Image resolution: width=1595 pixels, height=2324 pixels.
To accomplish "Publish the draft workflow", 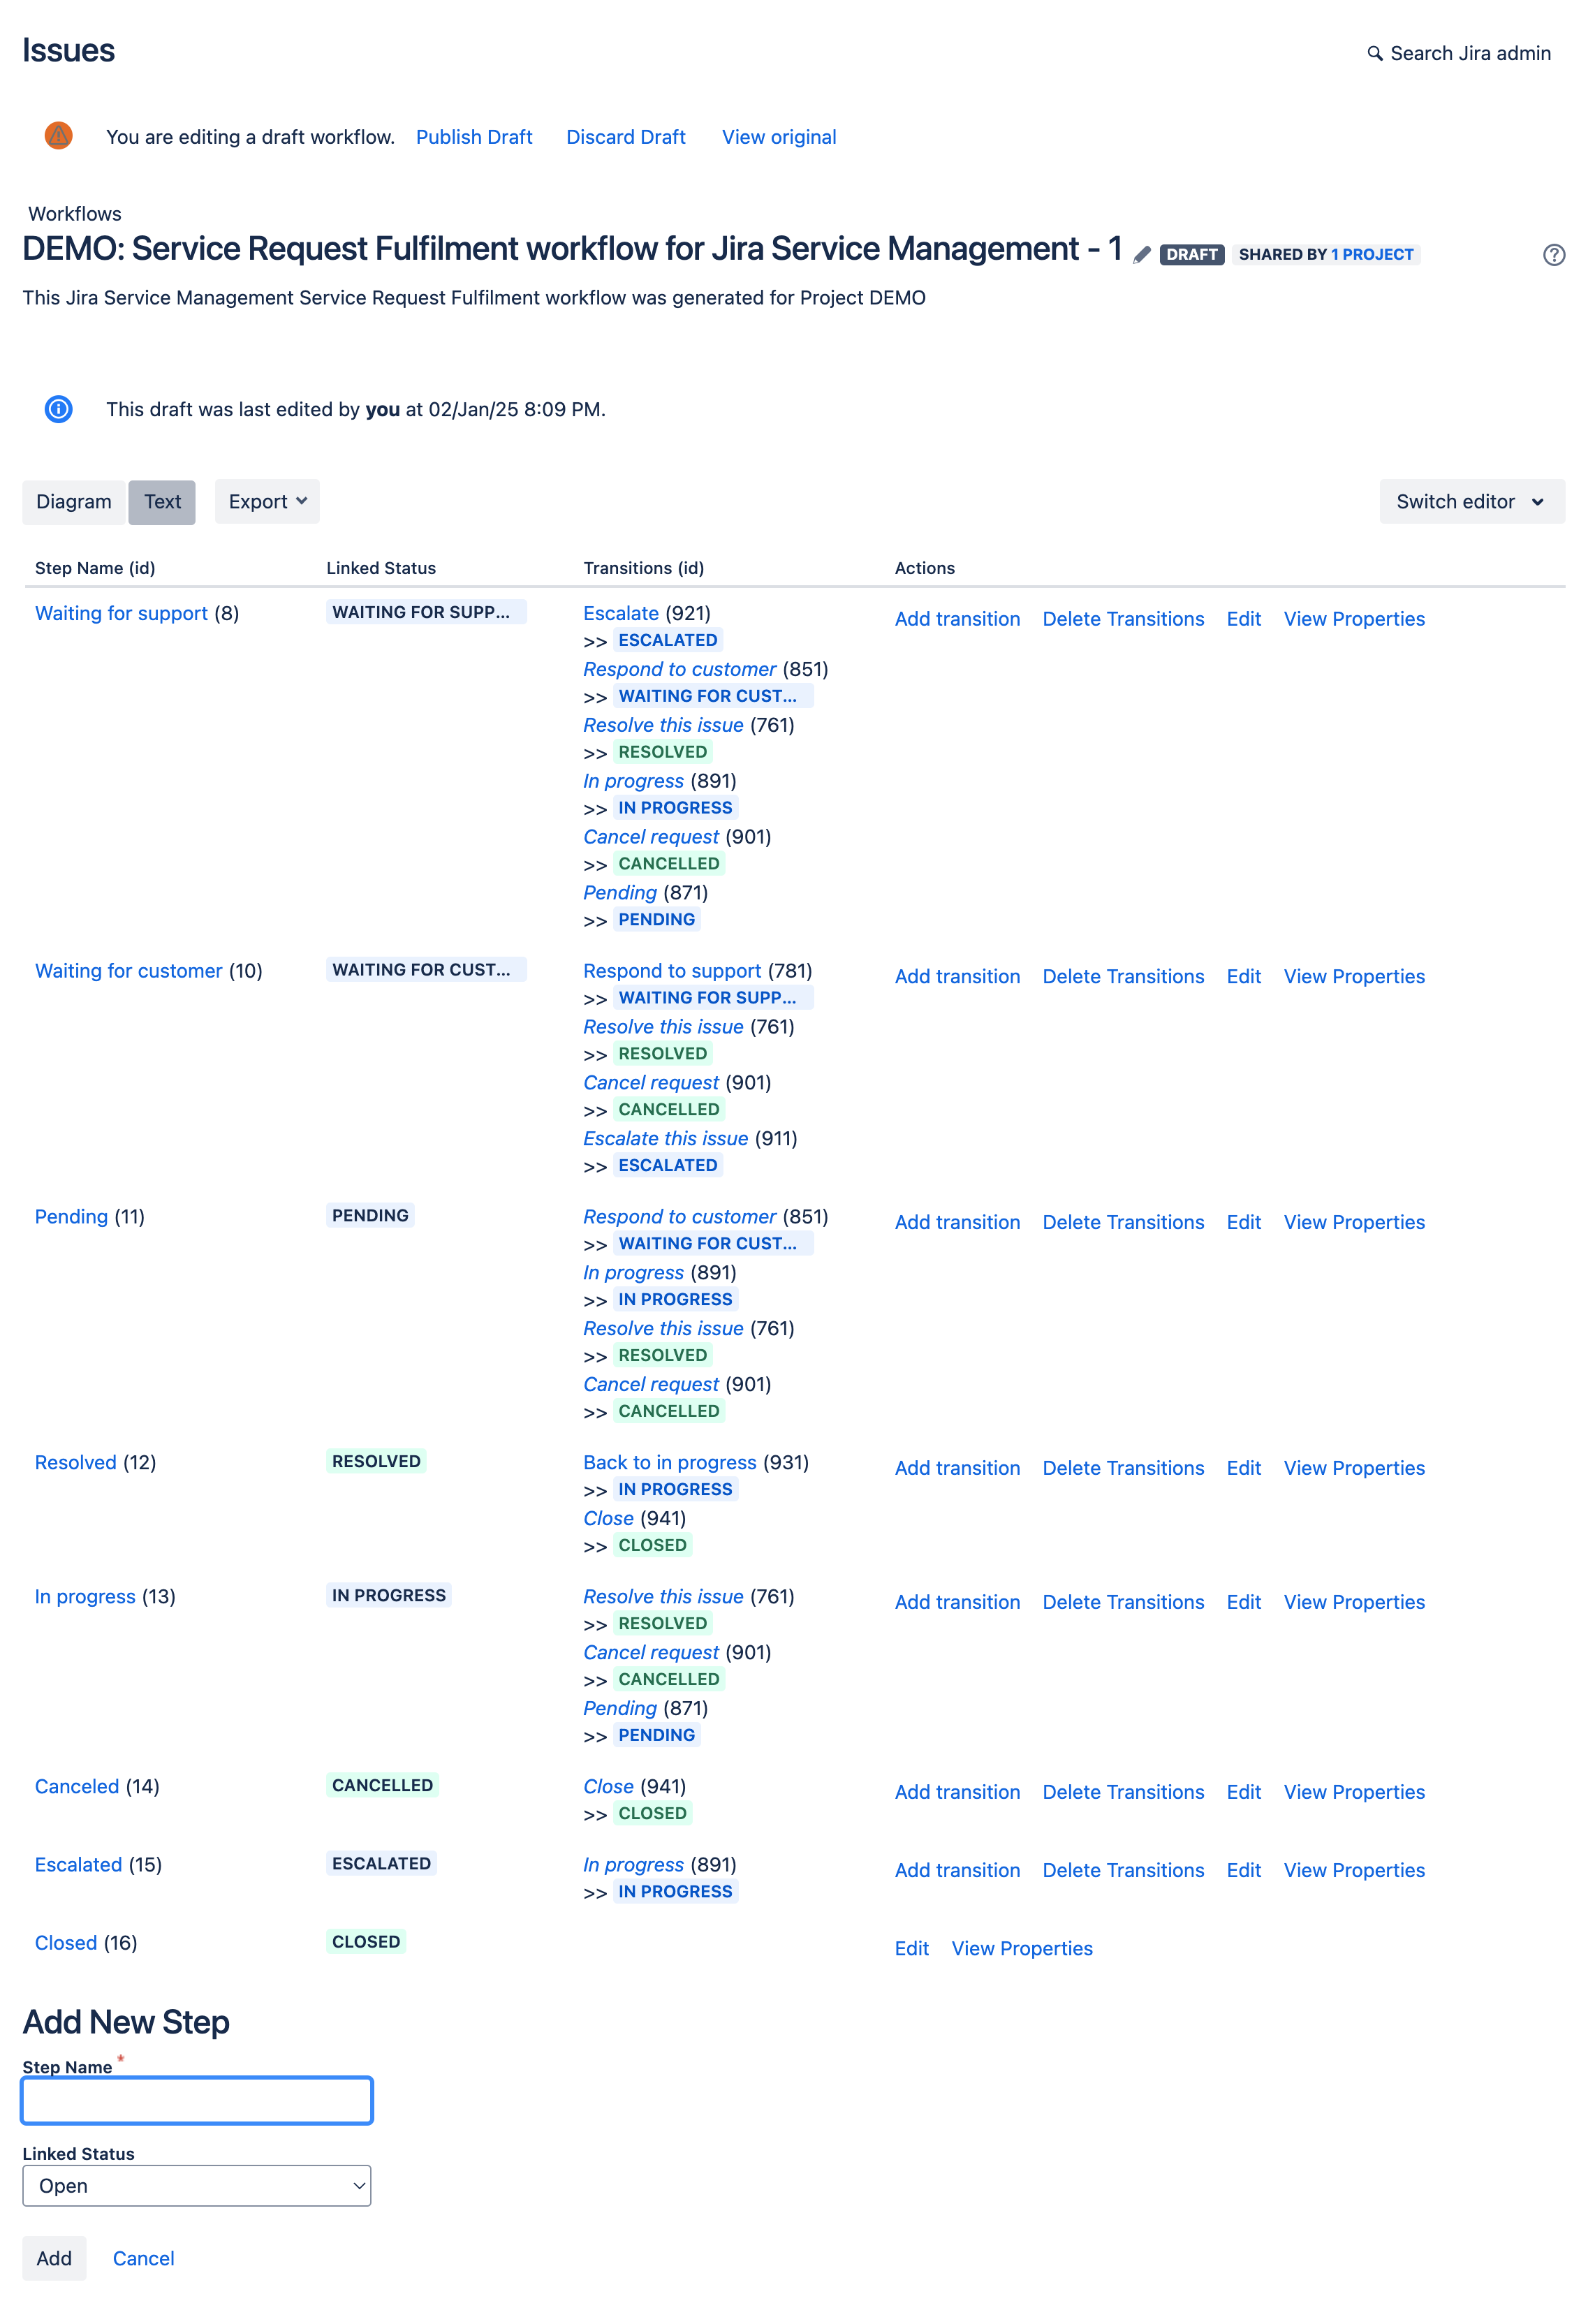I will point(474,137).
